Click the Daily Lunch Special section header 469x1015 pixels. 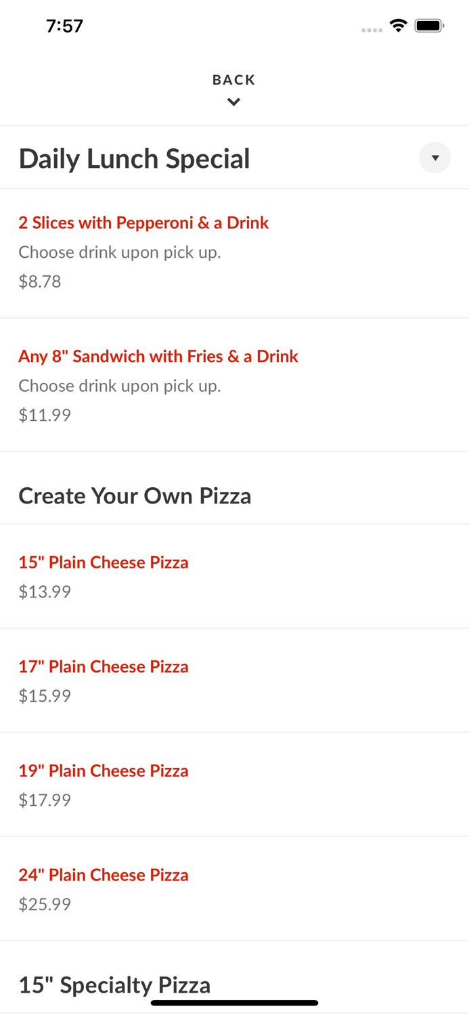[x=135, y=158]
